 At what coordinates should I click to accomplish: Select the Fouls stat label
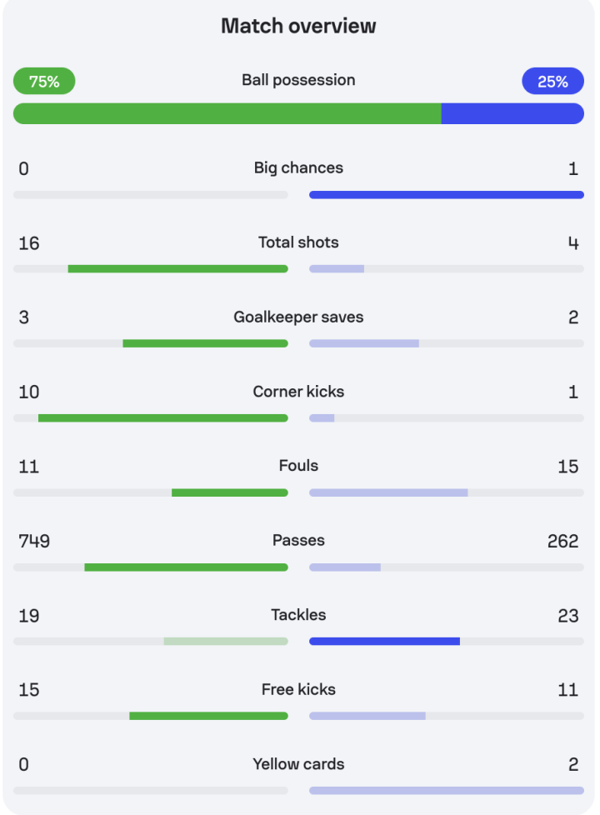[298, 466]
